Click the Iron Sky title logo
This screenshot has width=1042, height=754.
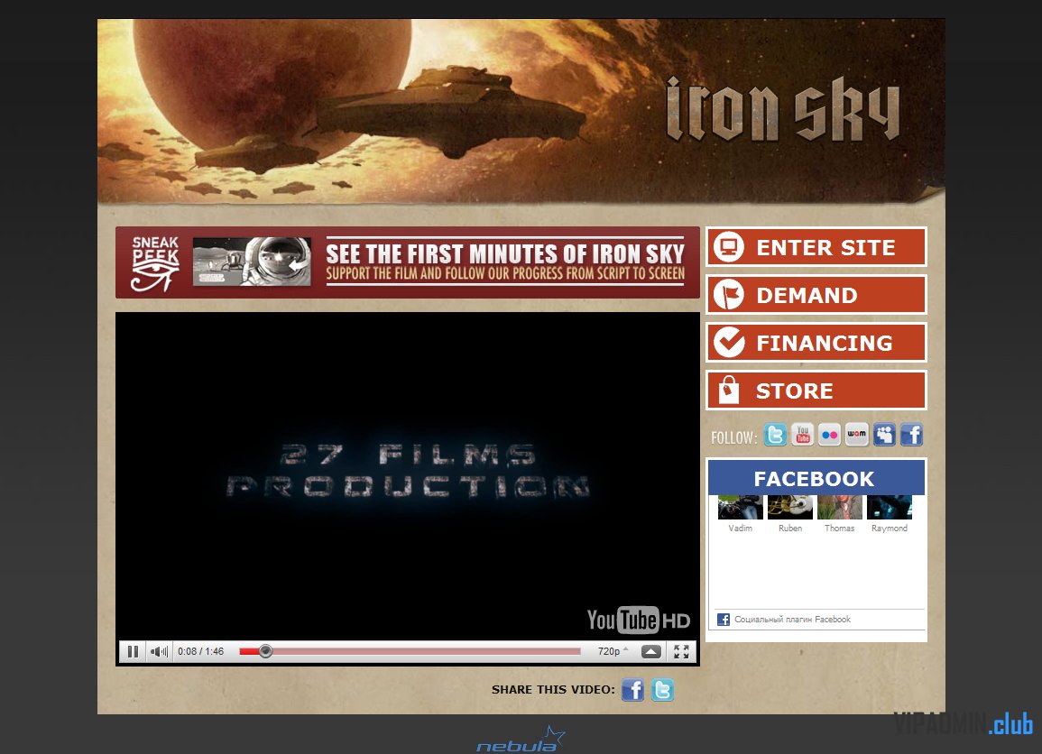coord(783,109)
